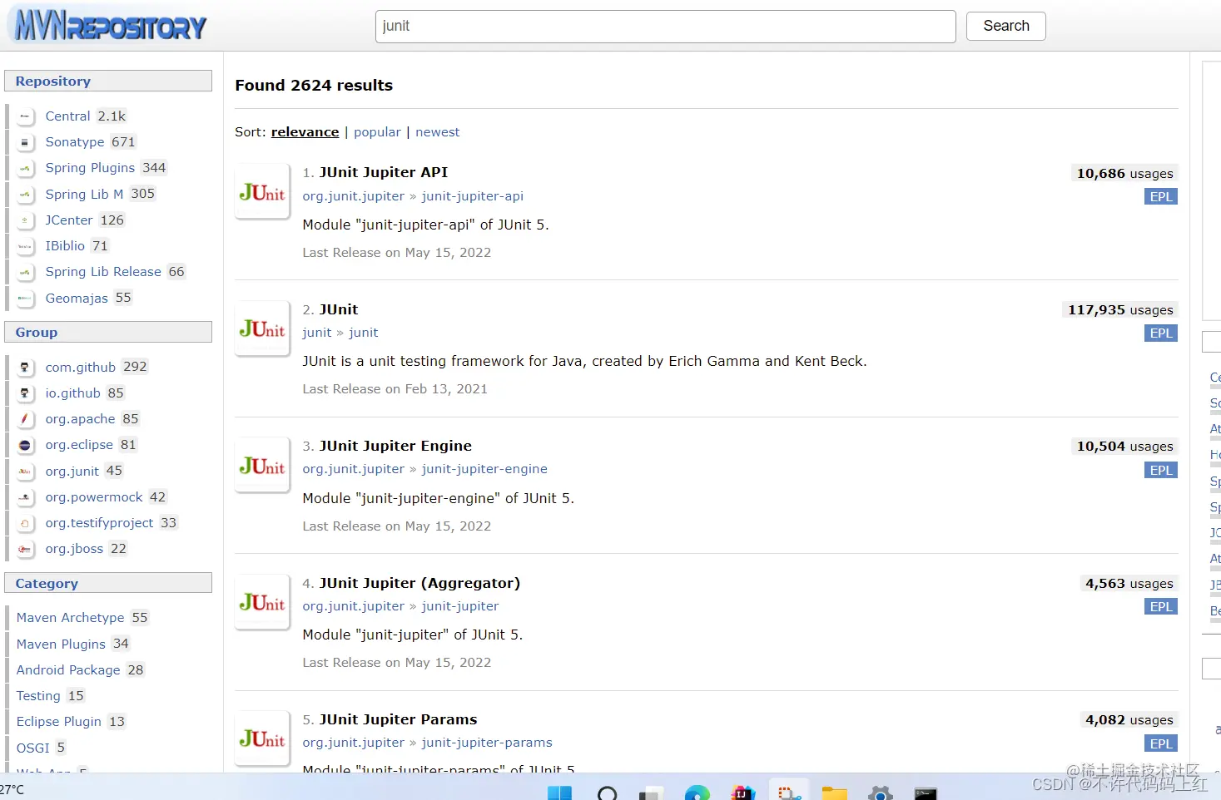The height and width of the screenshot is (800, 1221).
Task: Click the com.github group icon
Action: pos(25,367)
